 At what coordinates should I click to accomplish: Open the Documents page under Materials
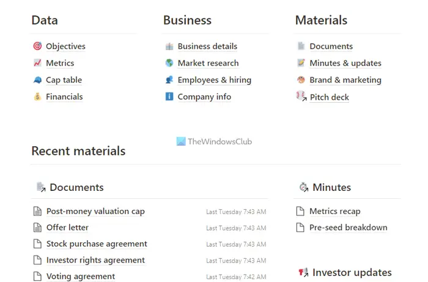(331, 46)
